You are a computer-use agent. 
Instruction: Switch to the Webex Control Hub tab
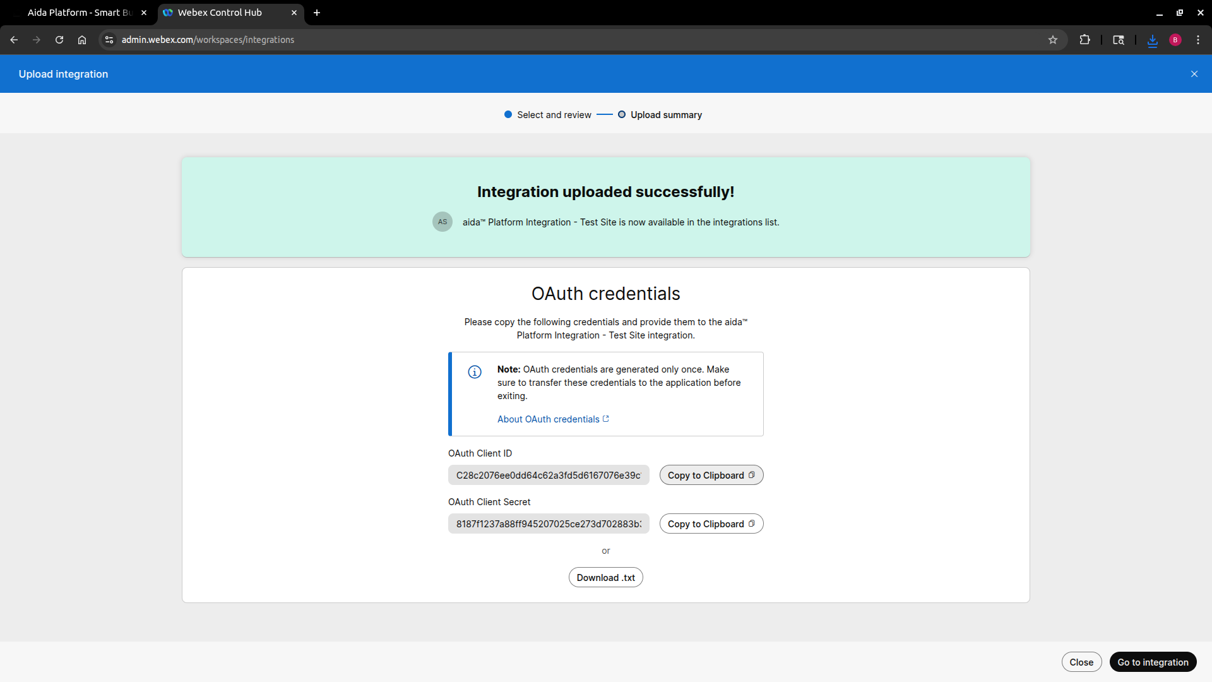coord(221,12)
